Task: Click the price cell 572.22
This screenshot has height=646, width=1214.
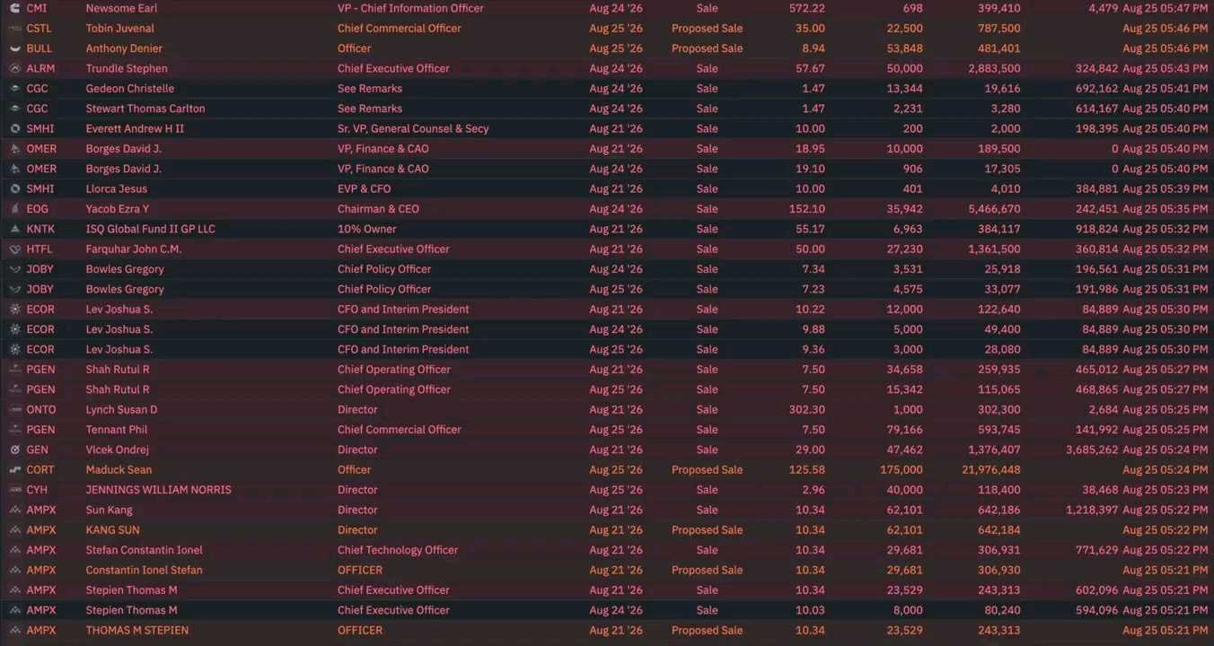Action: coord(806,8)
